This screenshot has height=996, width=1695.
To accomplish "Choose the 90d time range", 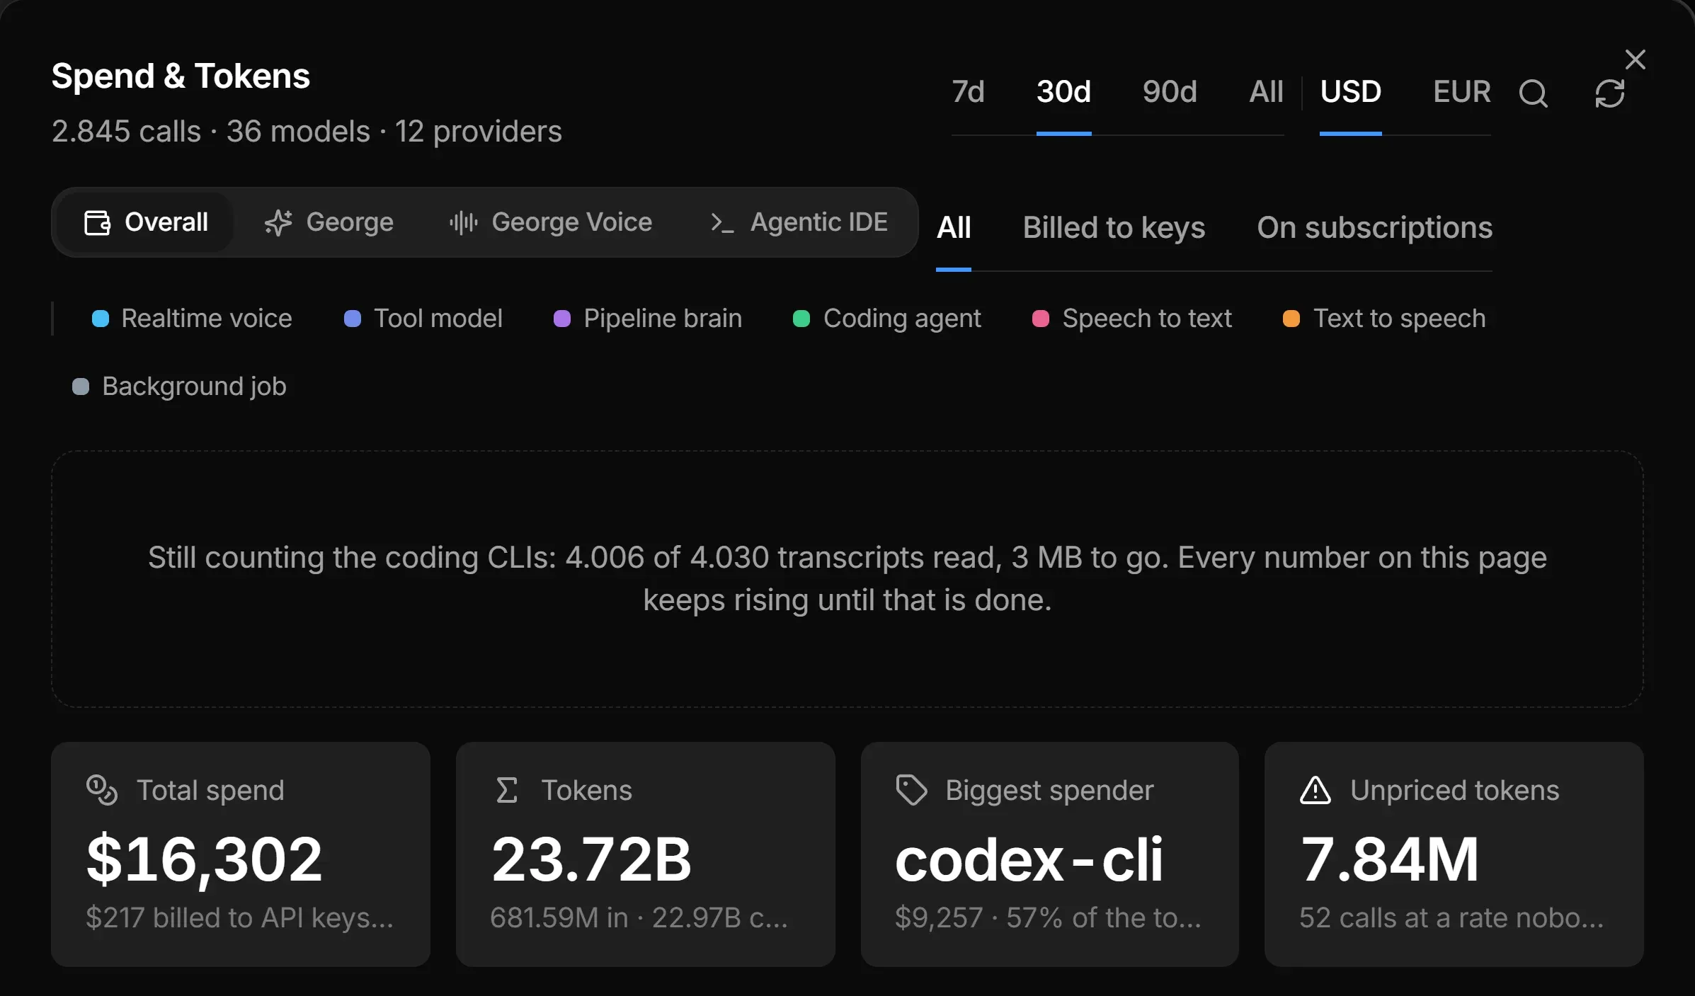I will click(x=1170, y=92).
